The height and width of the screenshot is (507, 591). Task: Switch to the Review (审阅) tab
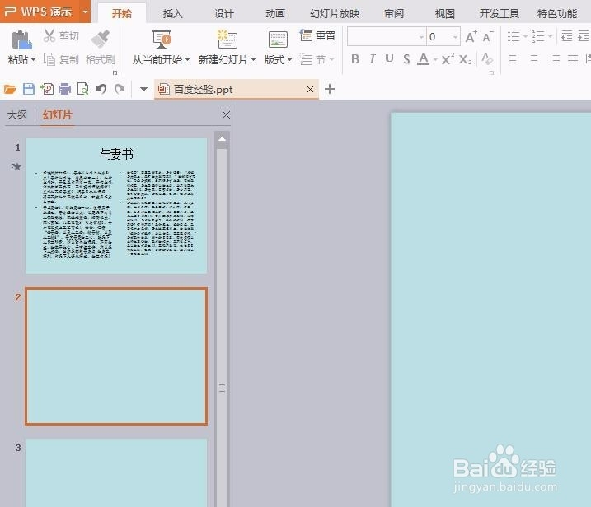[394, 14]
